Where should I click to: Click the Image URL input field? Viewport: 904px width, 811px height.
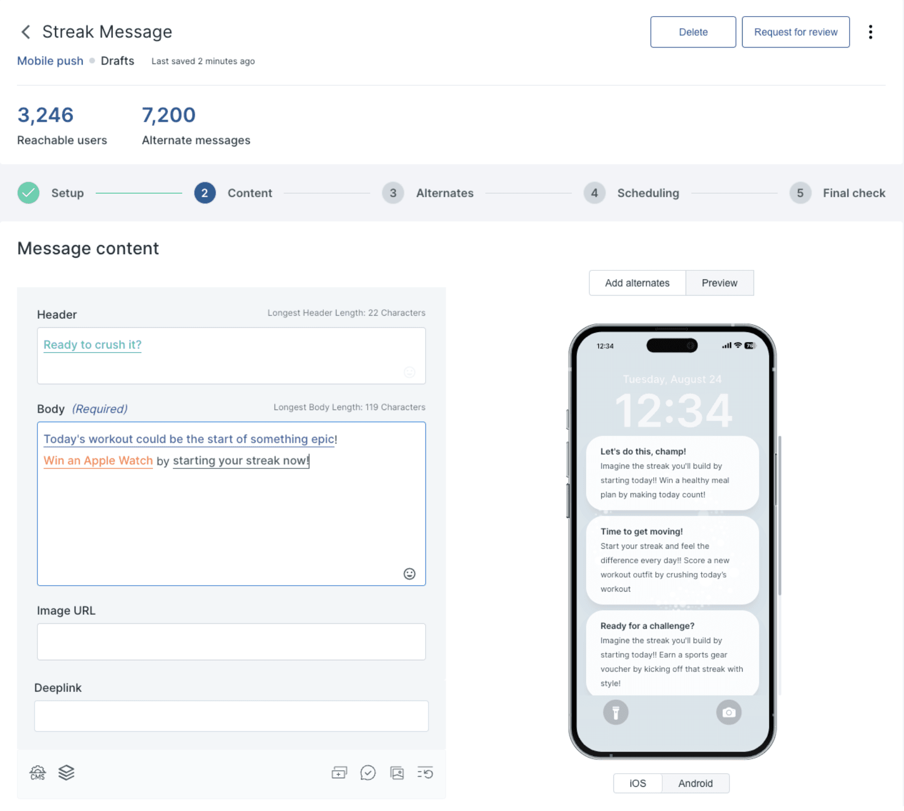click(231, 642)
